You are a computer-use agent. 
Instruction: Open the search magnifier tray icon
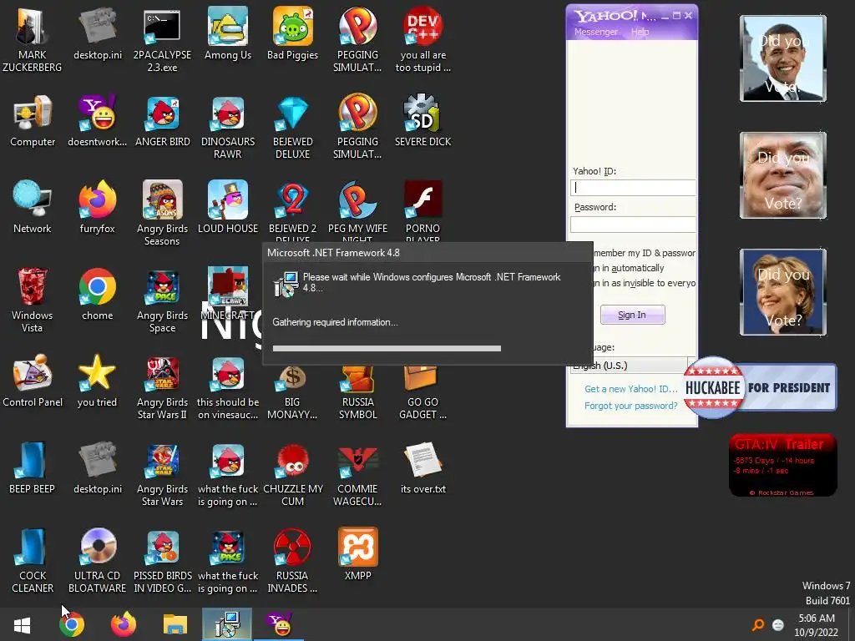(758, 625)
